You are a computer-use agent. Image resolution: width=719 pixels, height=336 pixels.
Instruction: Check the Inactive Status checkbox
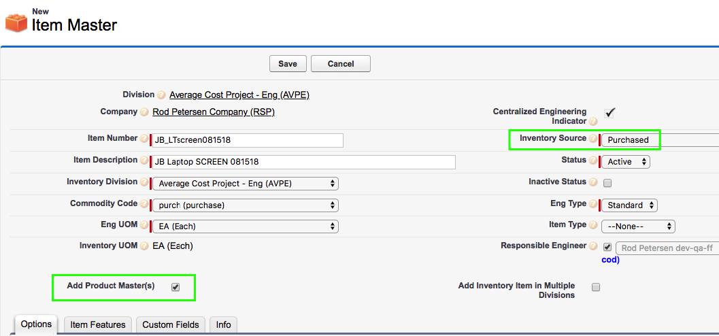607,183
